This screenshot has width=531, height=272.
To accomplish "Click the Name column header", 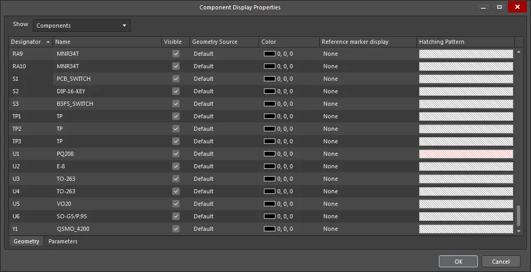I will pyautogui.click(x=107, y=42).
